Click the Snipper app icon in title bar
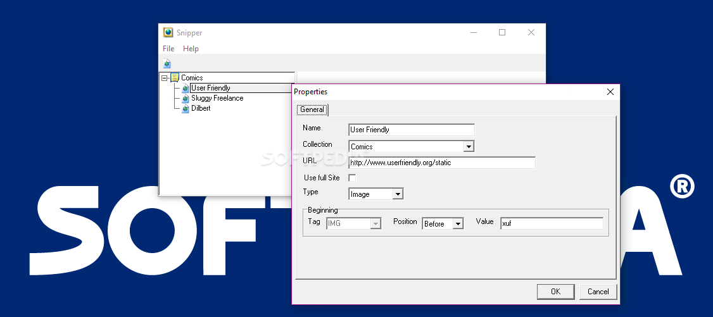 click(168, 33)
